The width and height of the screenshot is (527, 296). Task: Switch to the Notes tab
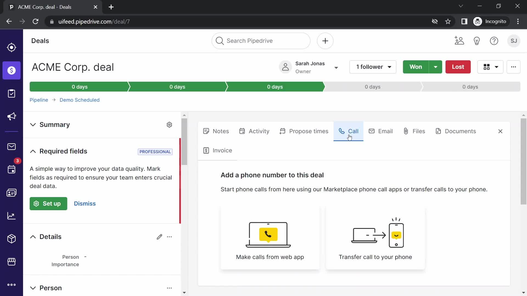216,131
